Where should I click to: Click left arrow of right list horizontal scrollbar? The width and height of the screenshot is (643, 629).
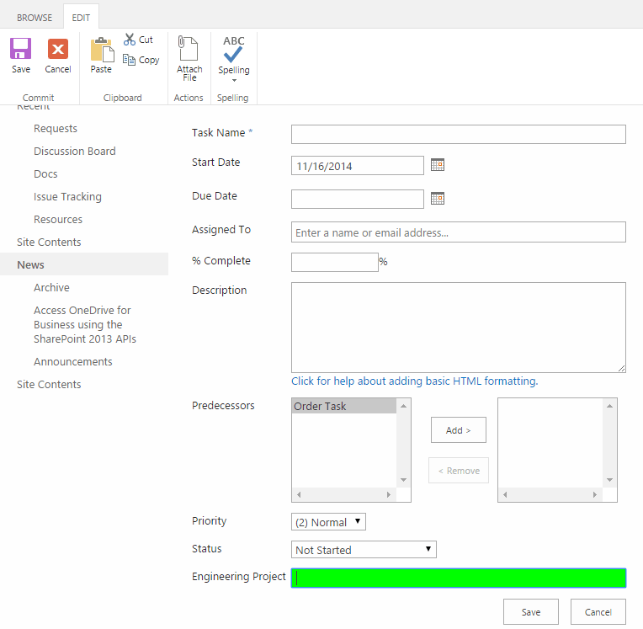[x=505, y=494]
